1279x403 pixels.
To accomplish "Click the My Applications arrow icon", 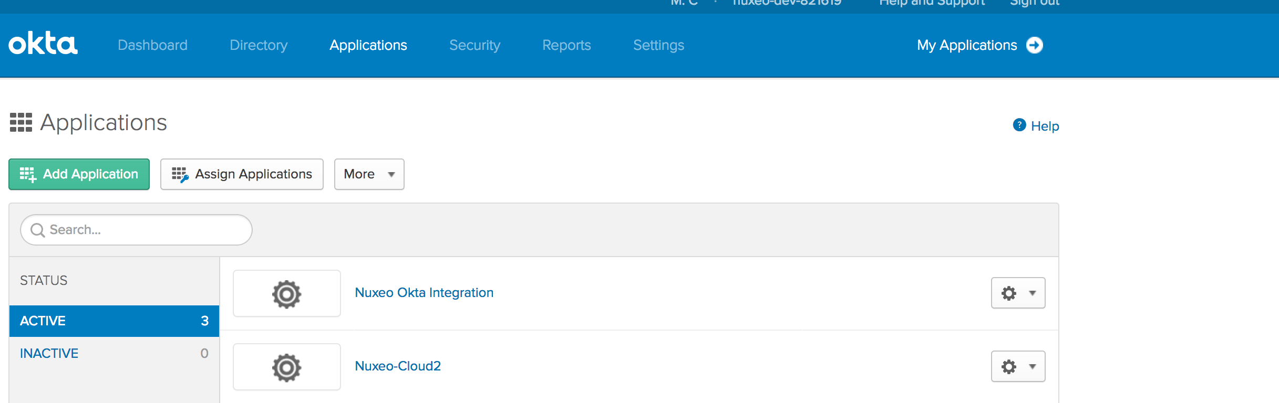I will click(x=1035, y=45).
